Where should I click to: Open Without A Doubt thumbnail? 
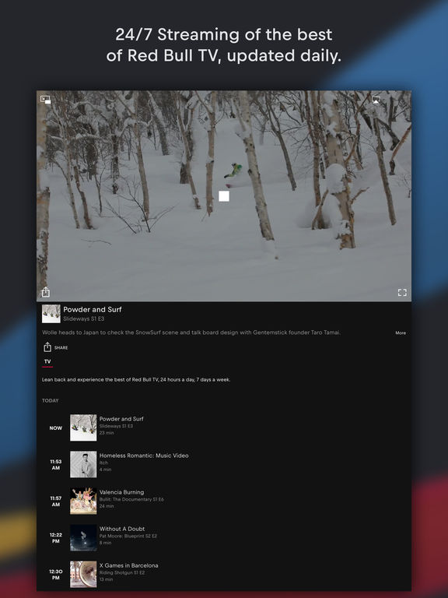point(83,537)
